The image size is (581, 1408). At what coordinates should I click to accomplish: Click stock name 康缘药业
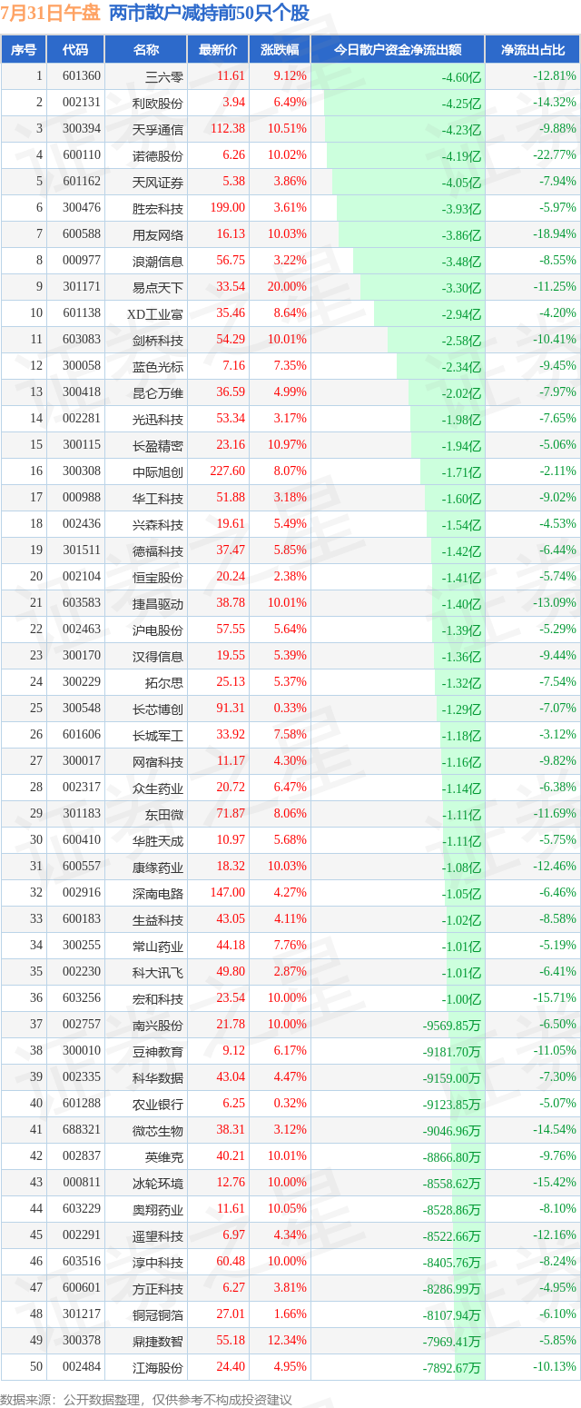pyautogui.click(x=158, y=867)
